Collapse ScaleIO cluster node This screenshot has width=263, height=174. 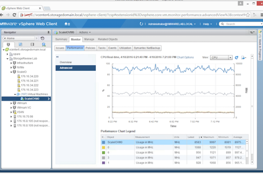coord(11,72)
